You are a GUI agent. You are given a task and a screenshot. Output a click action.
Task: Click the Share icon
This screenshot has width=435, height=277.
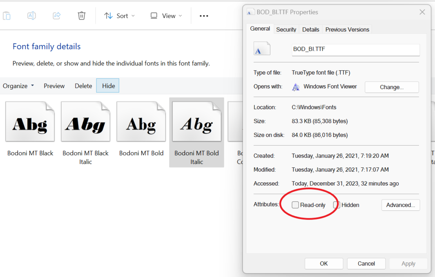tap(56, 15)
